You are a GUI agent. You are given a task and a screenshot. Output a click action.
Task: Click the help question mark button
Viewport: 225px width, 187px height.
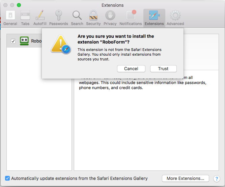(217, 179)
